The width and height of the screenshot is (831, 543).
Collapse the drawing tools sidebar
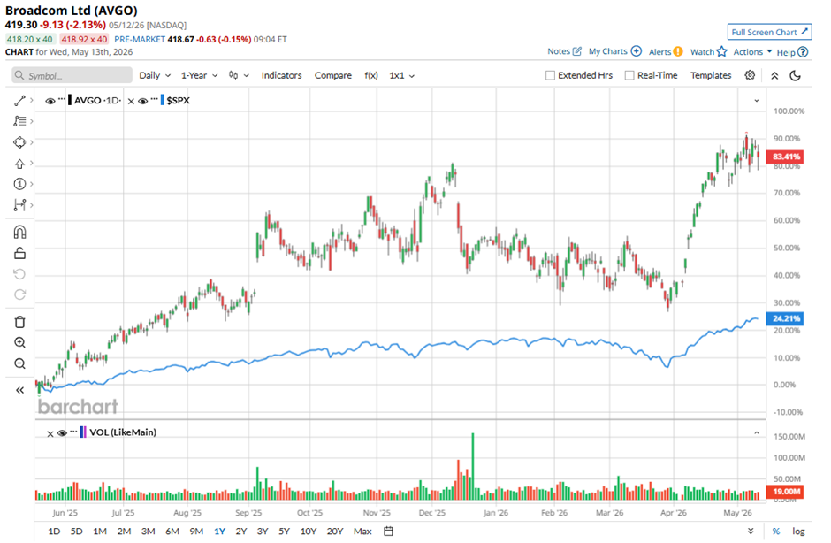click(19, 390)
